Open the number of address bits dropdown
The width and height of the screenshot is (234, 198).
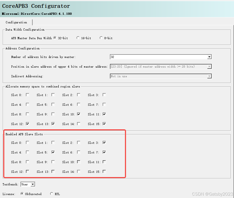[x=161, y=57]
